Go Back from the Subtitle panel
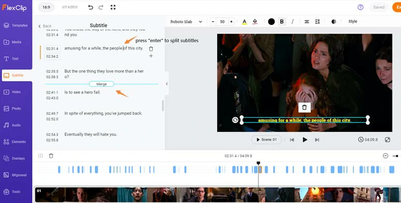This screenshot has width=401, height=203. pyautogui.click(x=45, y=26)
